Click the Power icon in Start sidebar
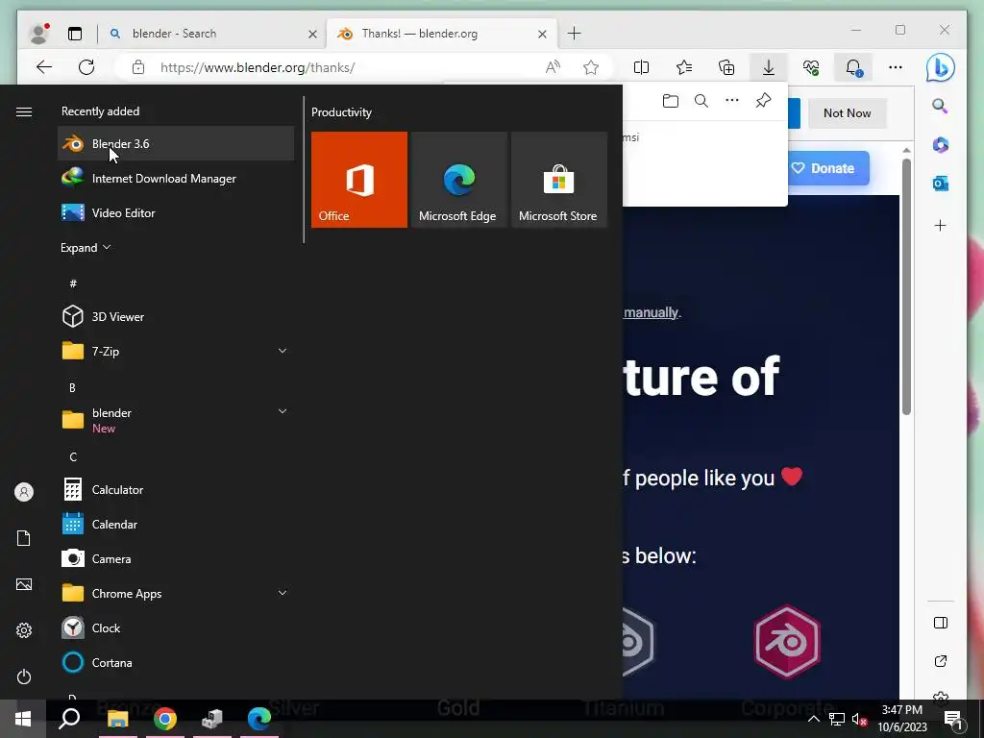 [x=24, y=676]
